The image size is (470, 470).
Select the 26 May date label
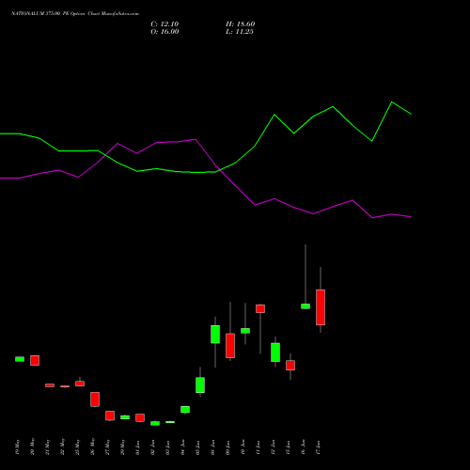click(92, 446)
